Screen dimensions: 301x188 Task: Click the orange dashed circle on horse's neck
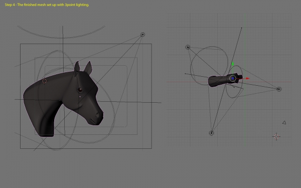[44, 81]
